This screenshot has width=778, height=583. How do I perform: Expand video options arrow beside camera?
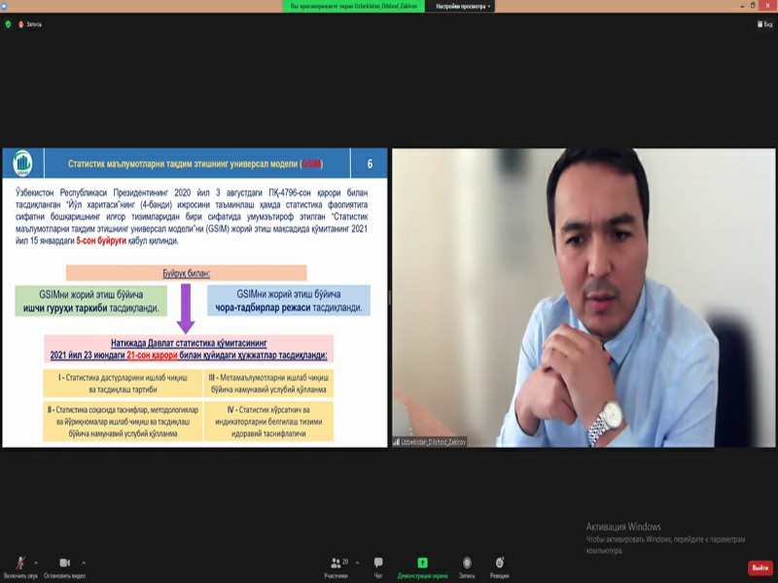click(x=83, y=562)
